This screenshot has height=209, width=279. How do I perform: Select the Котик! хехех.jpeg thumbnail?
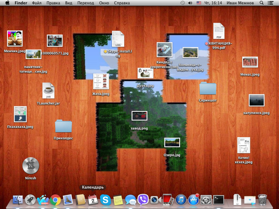244,145
